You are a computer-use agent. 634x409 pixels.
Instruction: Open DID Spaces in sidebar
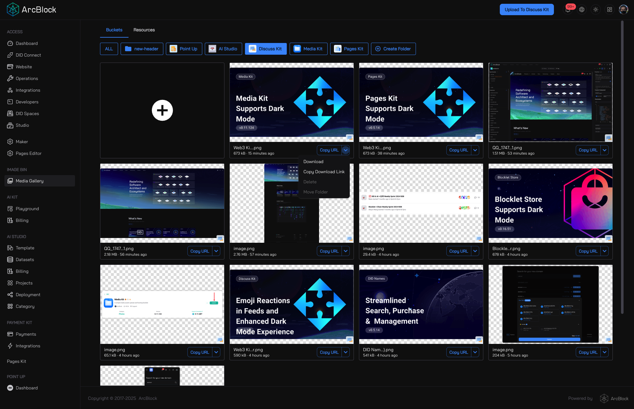coord(27,113)
